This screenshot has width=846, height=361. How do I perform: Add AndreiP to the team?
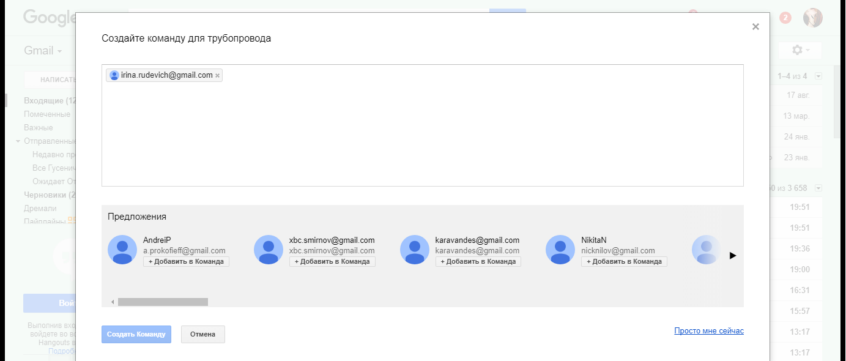point(186,261)
